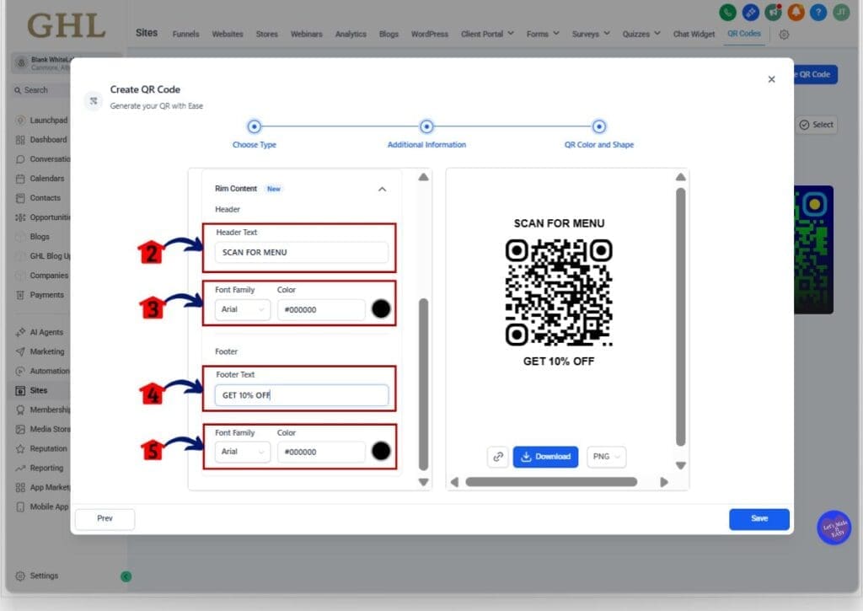This screenshot has height=611, width=863.
Task: Open Mobile App in the sidebar
Action: point(42,507)
